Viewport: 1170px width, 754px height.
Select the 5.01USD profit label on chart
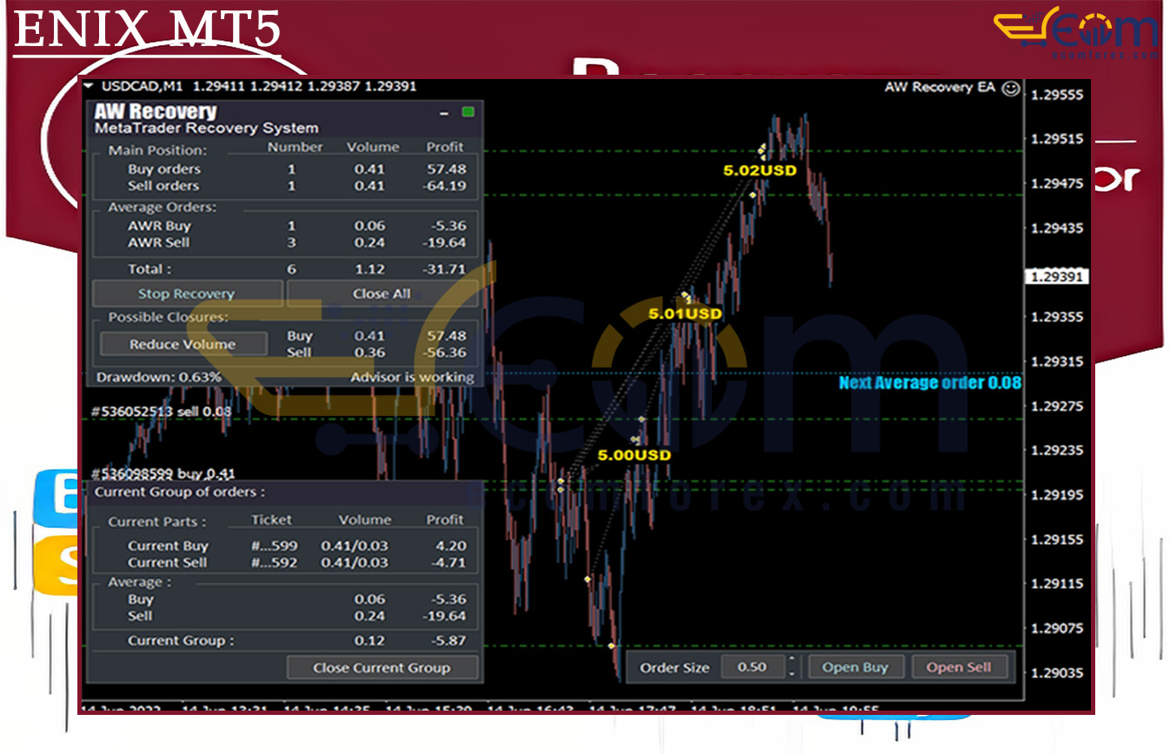685,314
